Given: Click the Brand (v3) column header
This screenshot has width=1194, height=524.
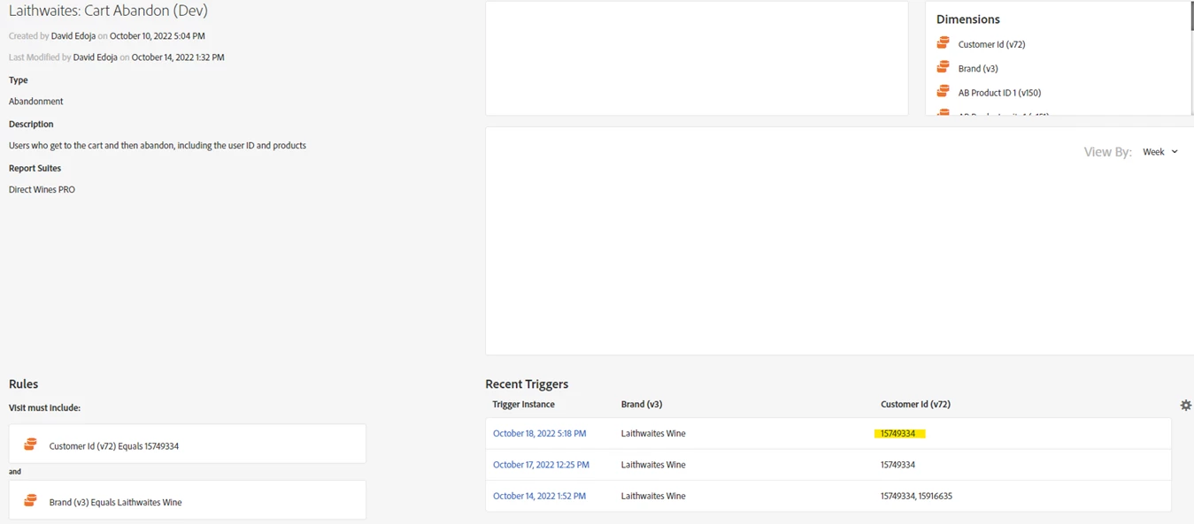Looking at the screenshot, I should (642, 404).
